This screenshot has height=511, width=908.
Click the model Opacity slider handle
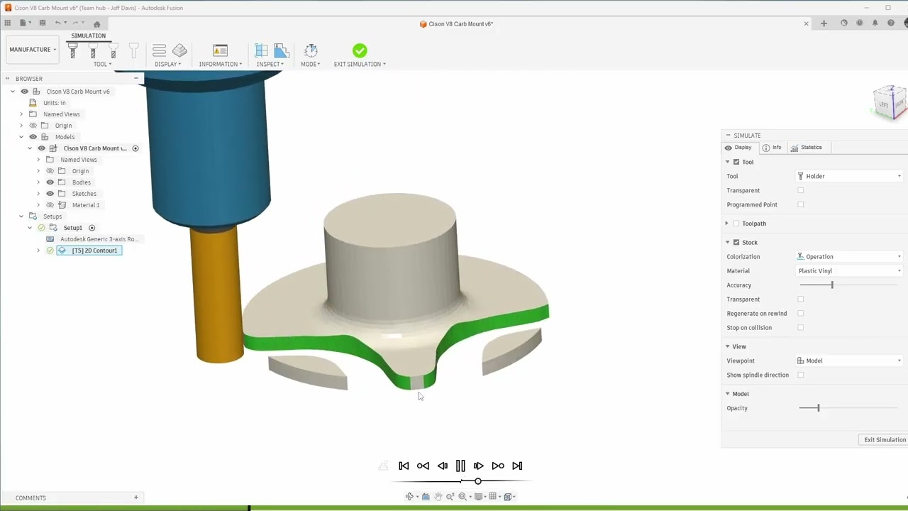click(x=818, y=408)
